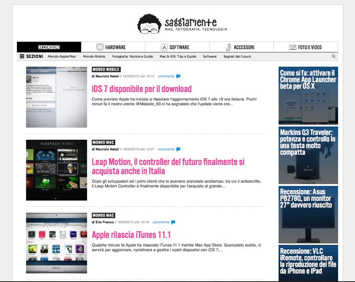Click author Elio Franco name
The width and height of the screenshot is (355, 282).
(105, 222)
